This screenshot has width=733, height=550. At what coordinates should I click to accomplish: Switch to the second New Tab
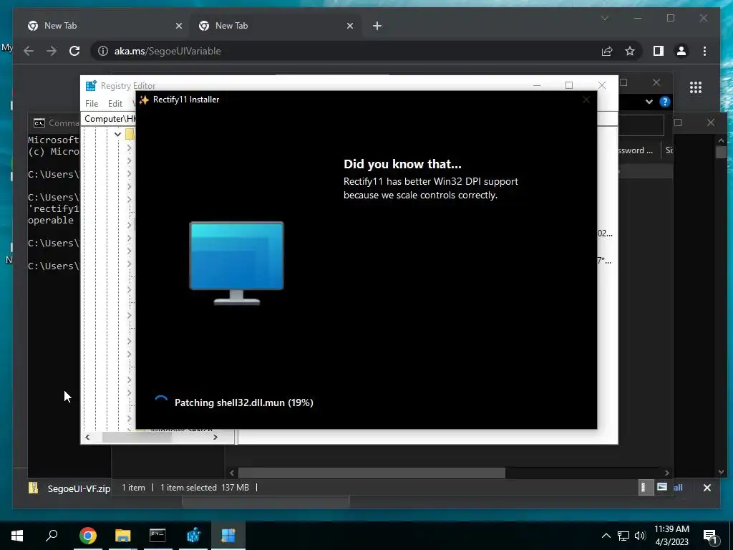pyautogui.click(x=276, y=26)
